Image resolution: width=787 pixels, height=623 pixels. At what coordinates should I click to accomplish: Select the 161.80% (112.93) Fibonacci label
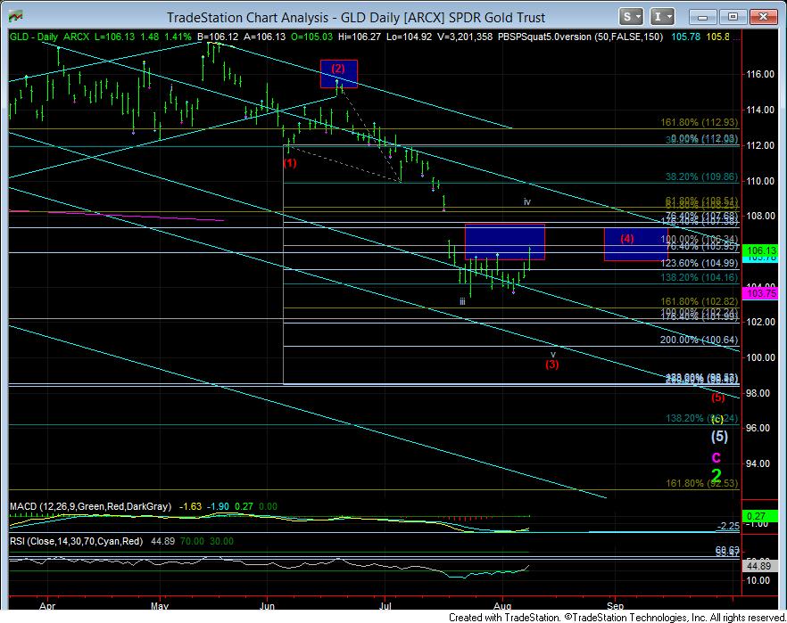point(700,122)
